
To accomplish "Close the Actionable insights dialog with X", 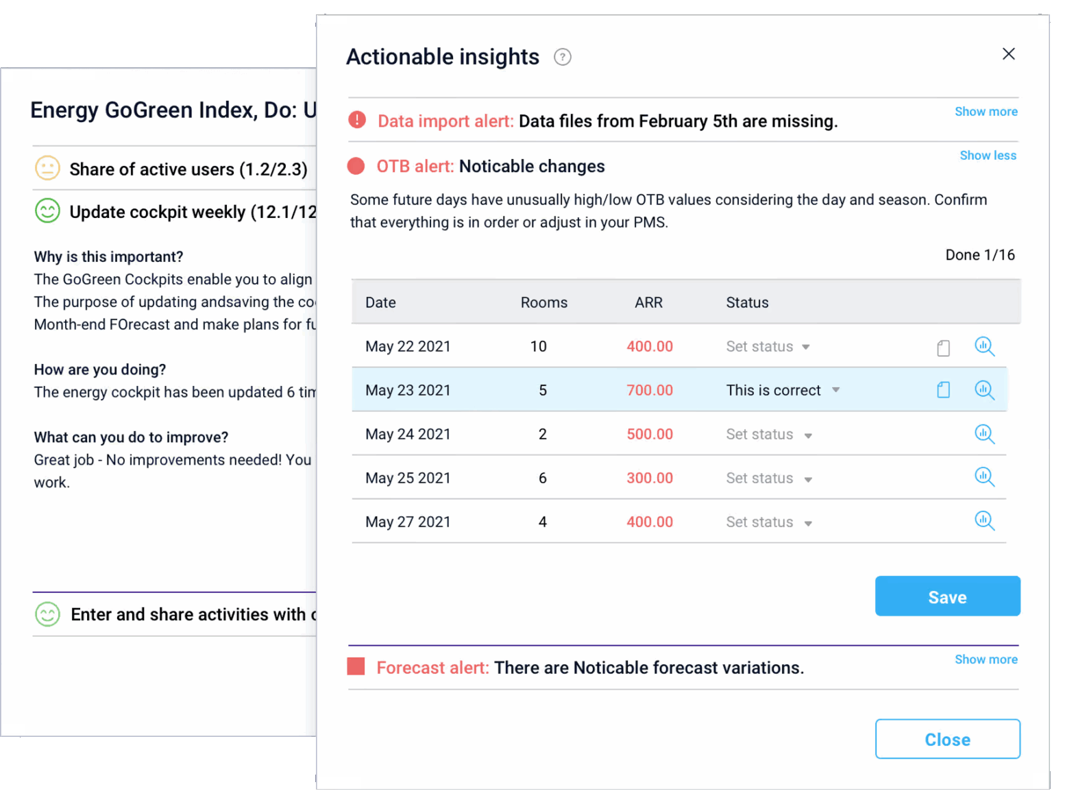I will (1008, 54).
